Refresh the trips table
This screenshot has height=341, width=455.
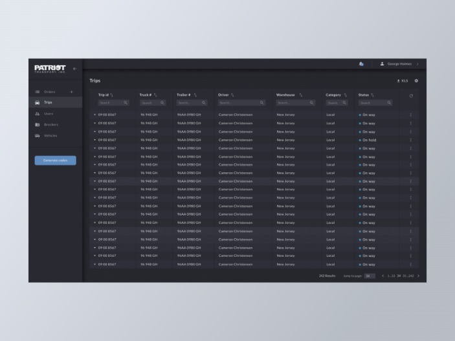[x=411, y=96]
